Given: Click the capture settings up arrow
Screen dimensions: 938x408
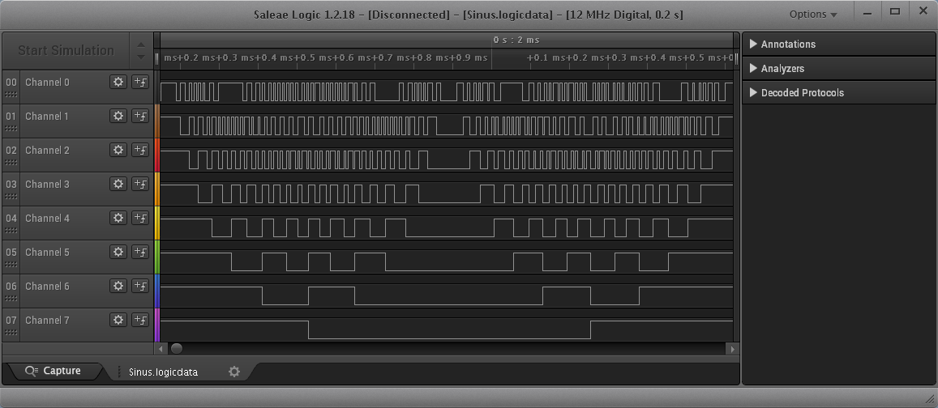Looking at the screenshot, I should click(141, 45).
